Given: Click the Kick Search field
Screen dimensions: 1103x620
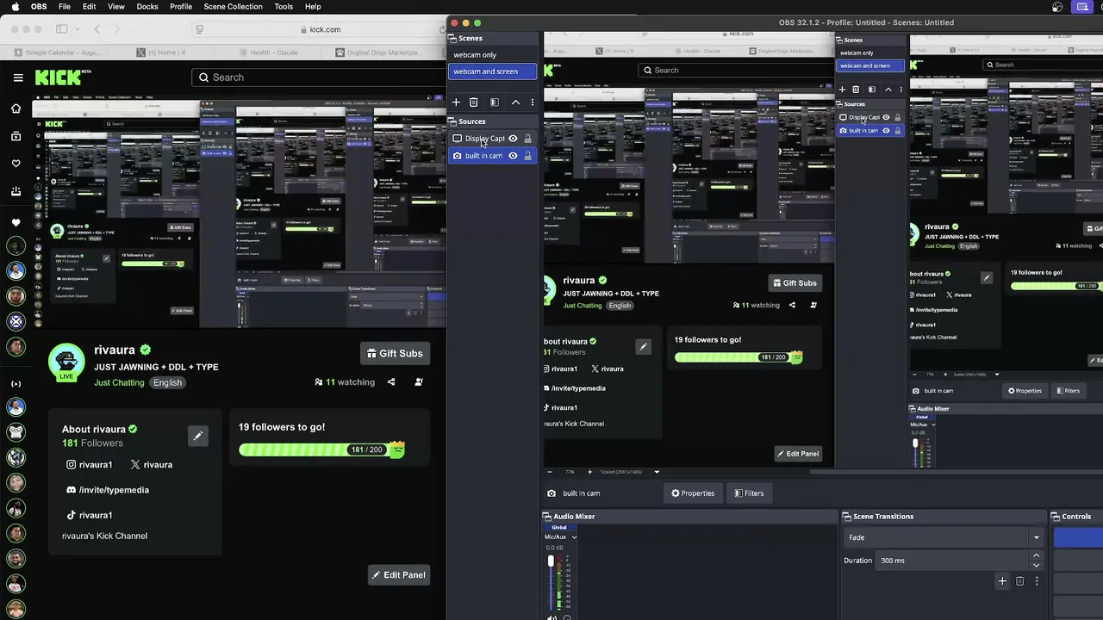Looking at the screenshot, I should 317,77.
